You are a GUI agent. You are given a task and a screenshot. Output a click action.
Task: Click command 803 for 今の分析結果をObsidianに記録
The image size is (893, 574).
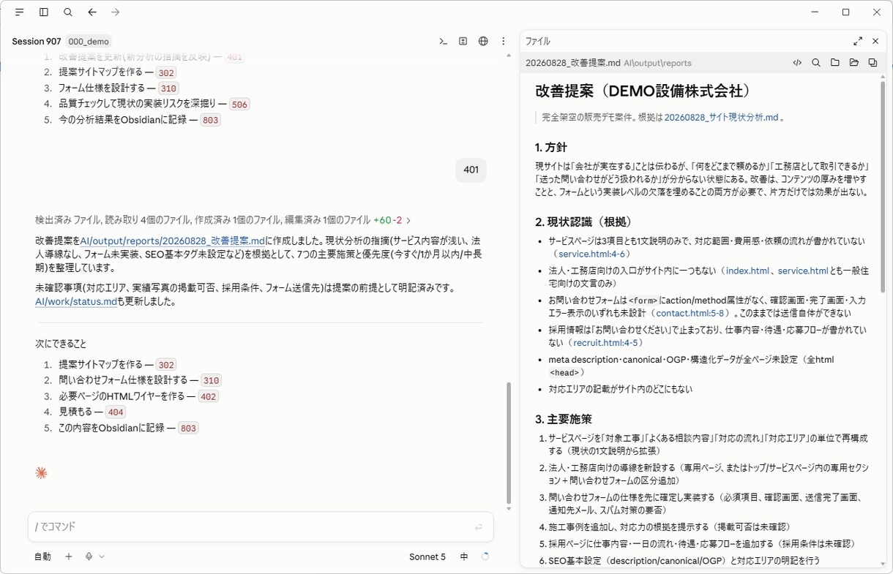click(210, 120)
